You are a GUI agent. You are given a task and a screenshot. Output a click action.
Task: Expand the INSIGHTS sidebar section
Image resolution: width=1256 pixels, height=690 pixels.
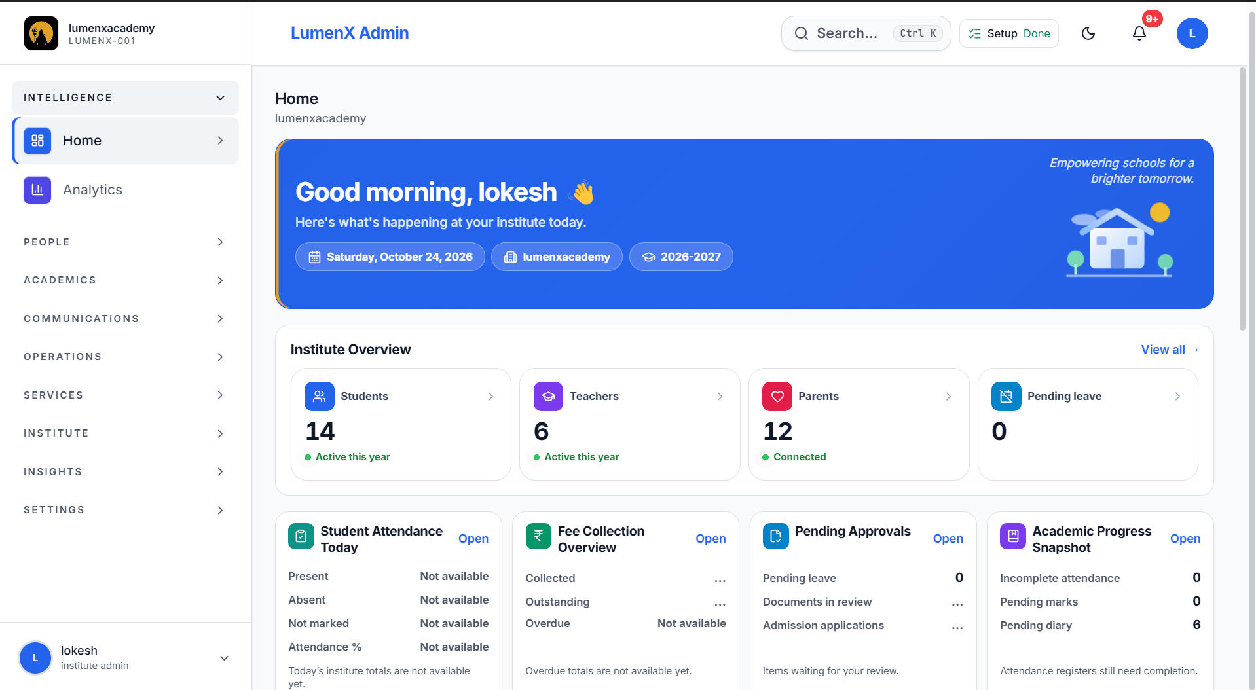click(x=125, y=472)
